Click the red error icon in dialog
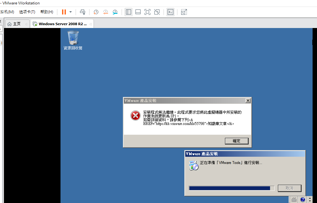 coord(135,116)
